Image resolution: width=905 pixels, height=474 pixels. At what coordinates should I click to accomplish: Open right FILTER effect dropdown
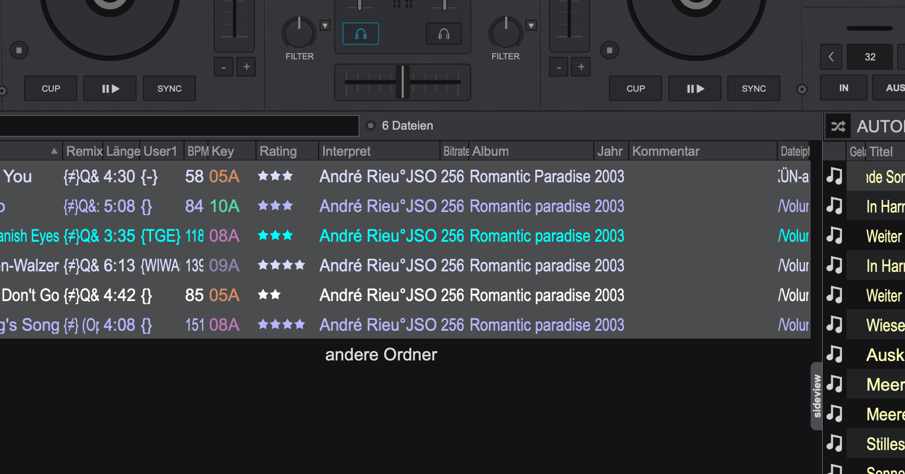click(x=531, y=26)
